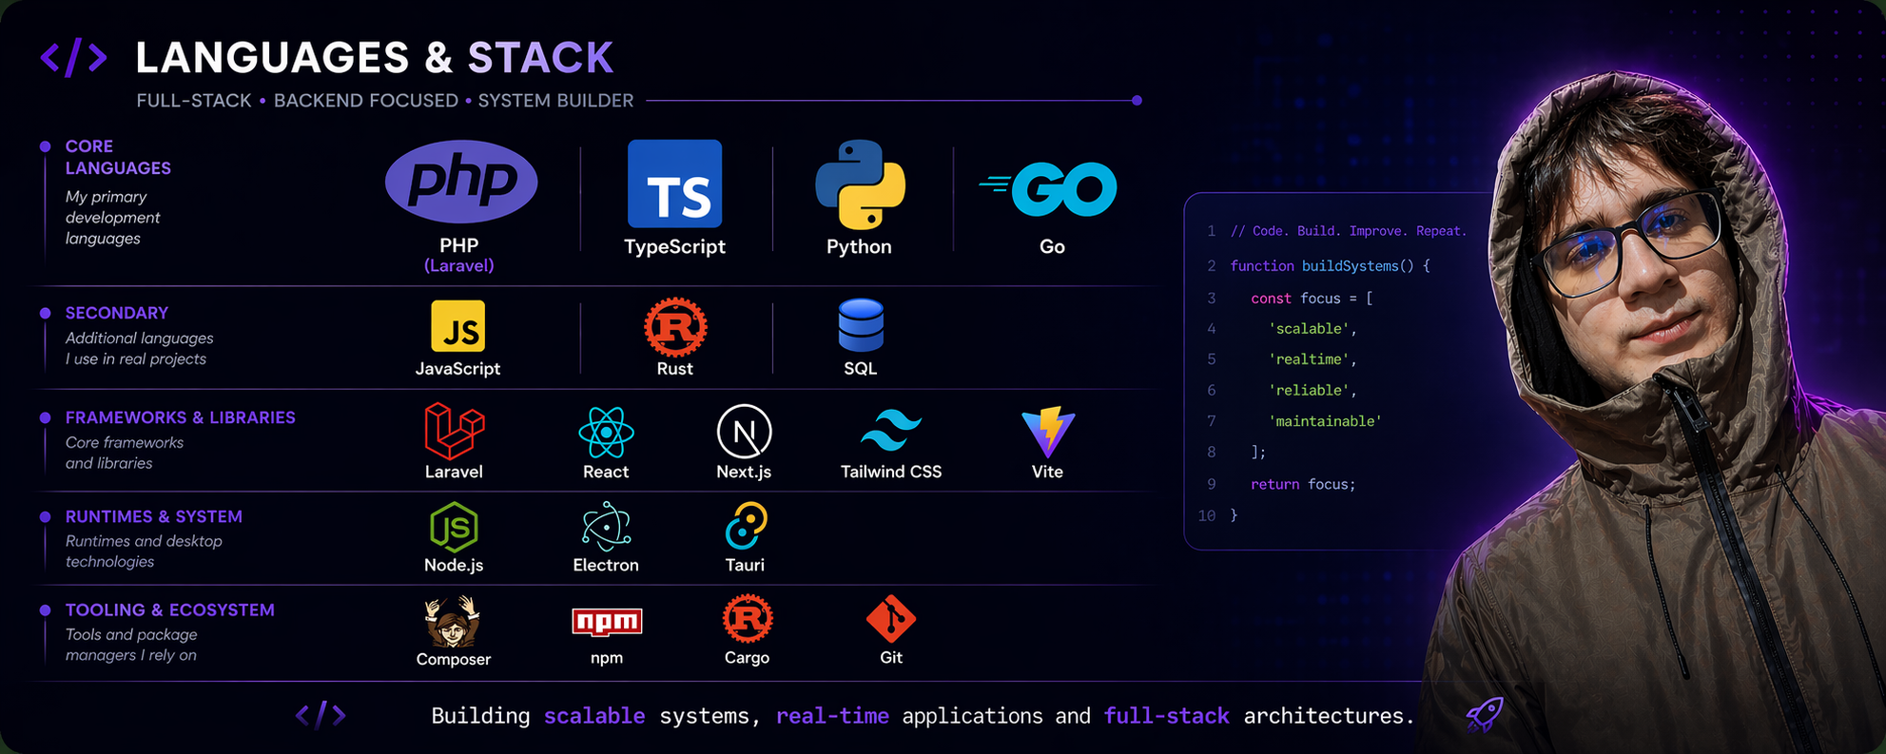Click 'Additional languages I use in real projects'
Screen dimensions: 1886x754
139,348
